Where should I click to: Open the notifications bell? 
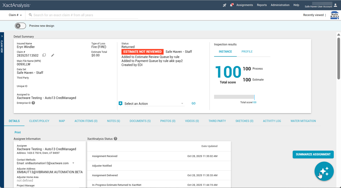(231, 5)
